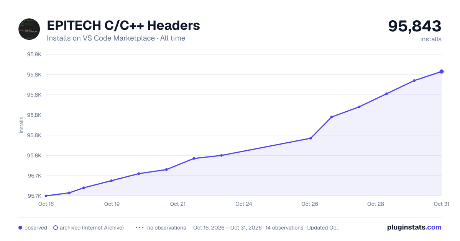Click the observed legend label
The height and width of the screenshot is (241, 460).
(36, 228)
